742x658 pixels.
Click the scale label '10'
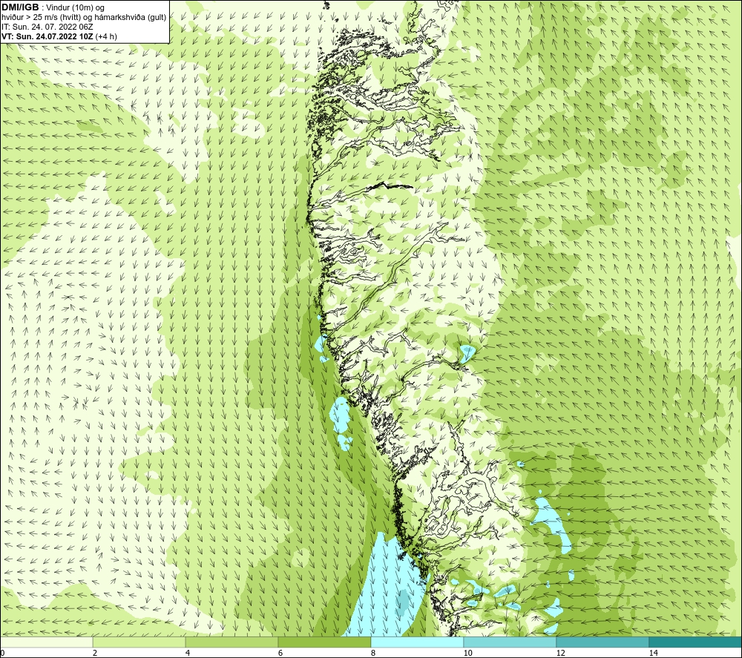tap(467, 654)
